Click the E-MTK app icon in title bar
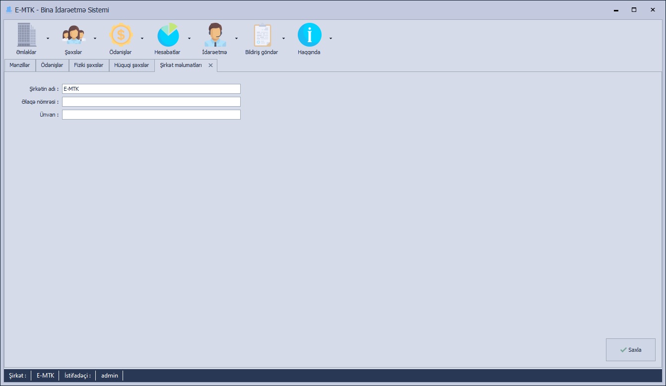 (8, 10)
